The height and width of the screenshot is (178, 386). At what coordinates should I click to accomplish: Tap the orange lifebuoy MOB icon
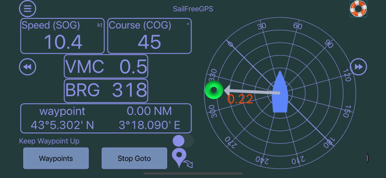coord(358,9)
